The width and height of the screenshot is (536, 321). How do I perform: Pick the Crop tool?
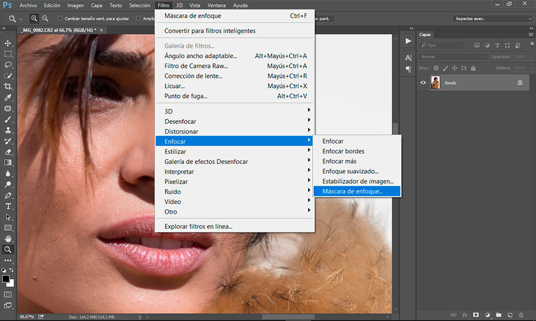click(8, 87)
